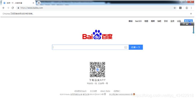Click the keyboard icon on the IME bar
196x100 pixels.
(x=187, y=24)
